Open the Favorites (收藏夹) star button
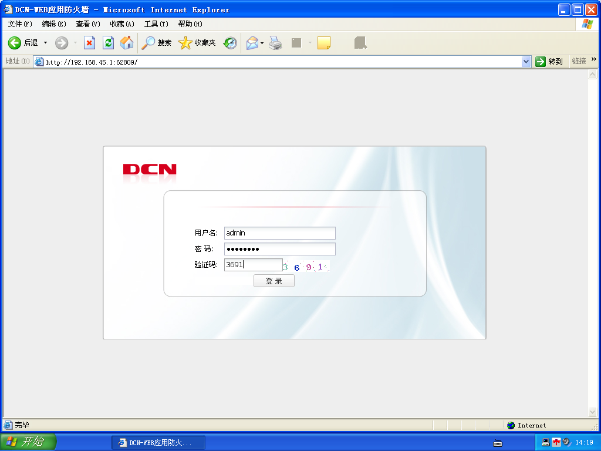The image size is (601, 451). pyautogui.click(x=197, y=42)
